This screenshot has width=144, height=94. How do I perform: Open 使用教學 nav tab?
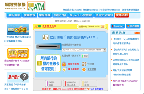pyautogui.click(x=30, y=15)
